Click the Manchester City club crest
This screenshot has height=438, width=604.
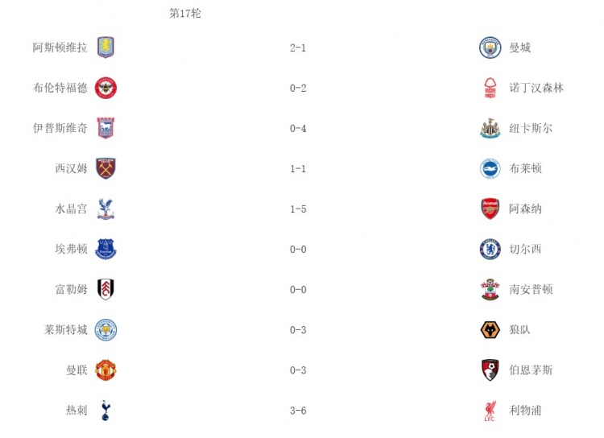click(x=490, y=48)
